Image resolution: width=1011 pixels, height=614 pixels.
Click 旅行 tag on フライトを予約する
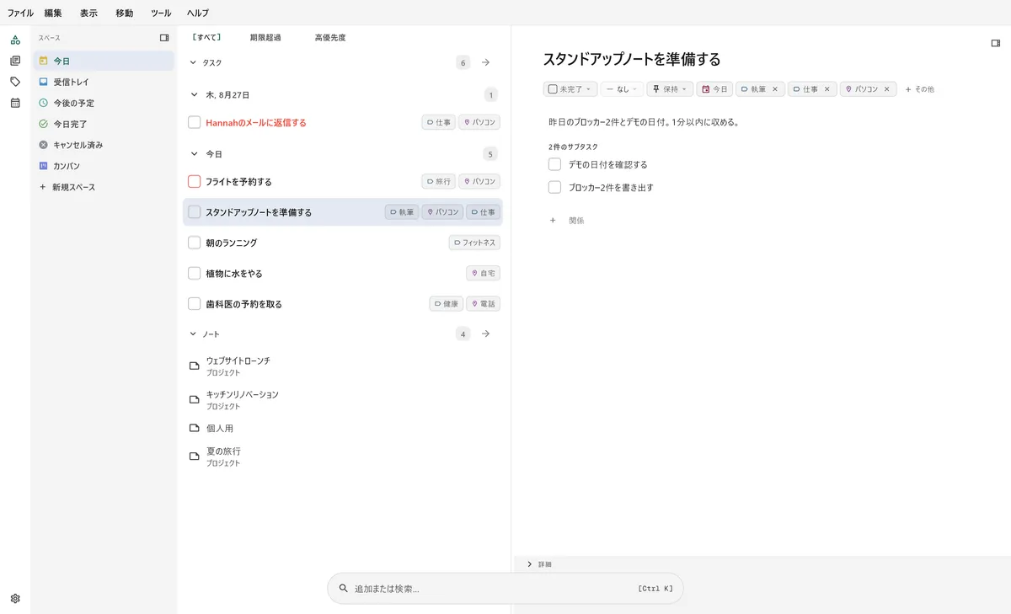click(438, 181)
